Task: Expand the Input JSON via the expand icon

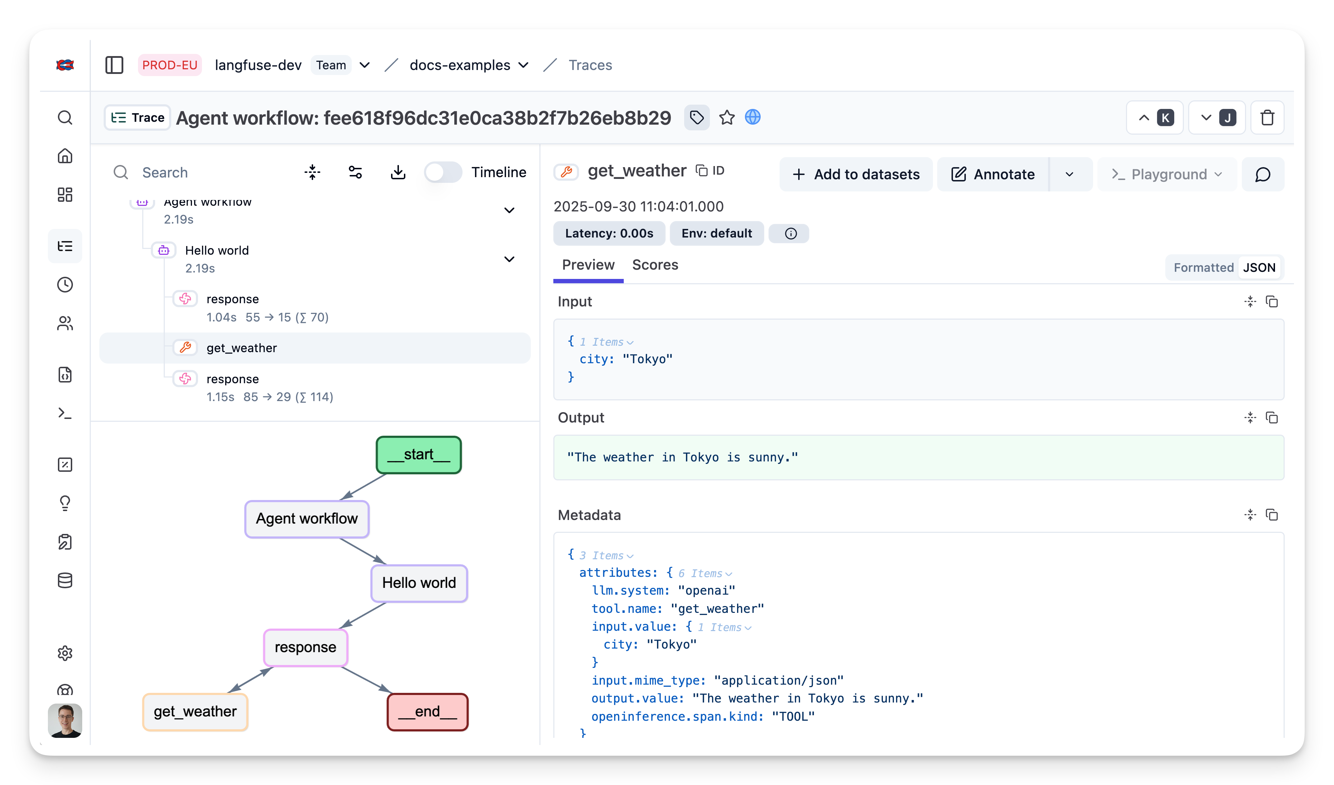Action: pyautogui.click(x=1250, y=301)
